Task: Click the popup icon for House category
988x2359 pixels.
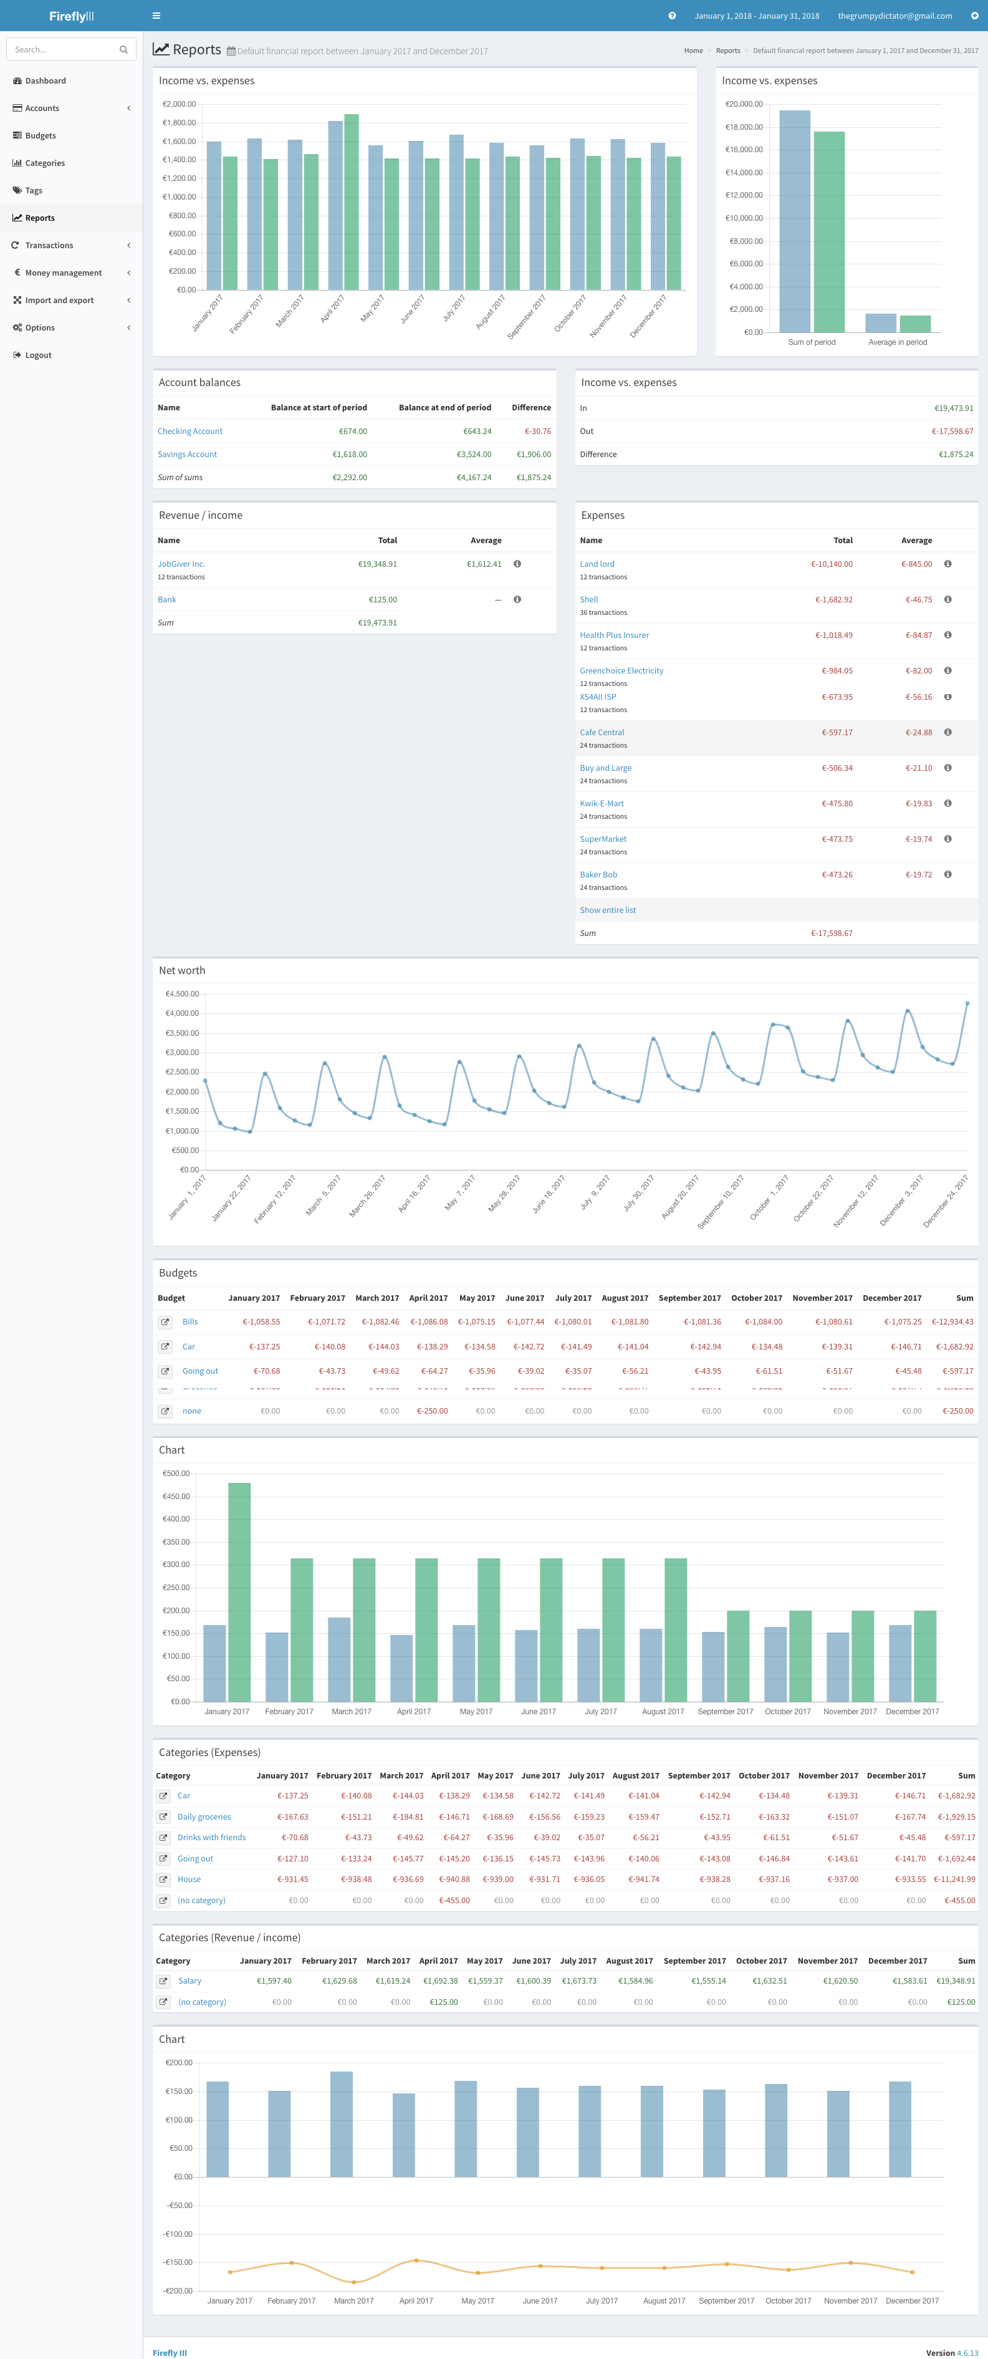Action: tap(163, 1879)
